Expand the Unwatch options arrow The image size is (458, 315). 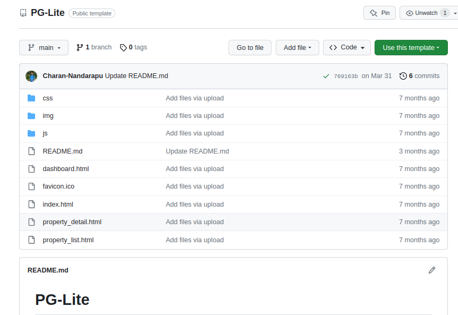[x=455, y=13]
